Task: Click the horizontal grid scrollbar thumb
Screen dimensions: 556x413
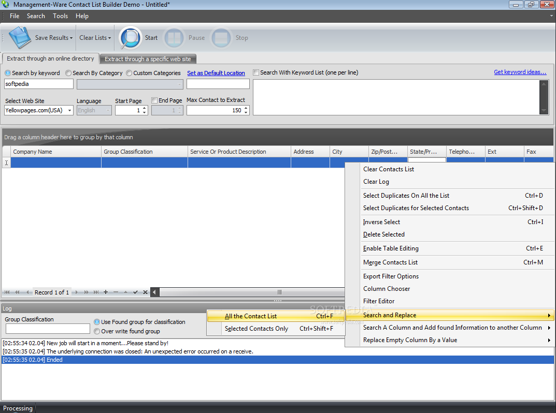Action: point(279,292)
